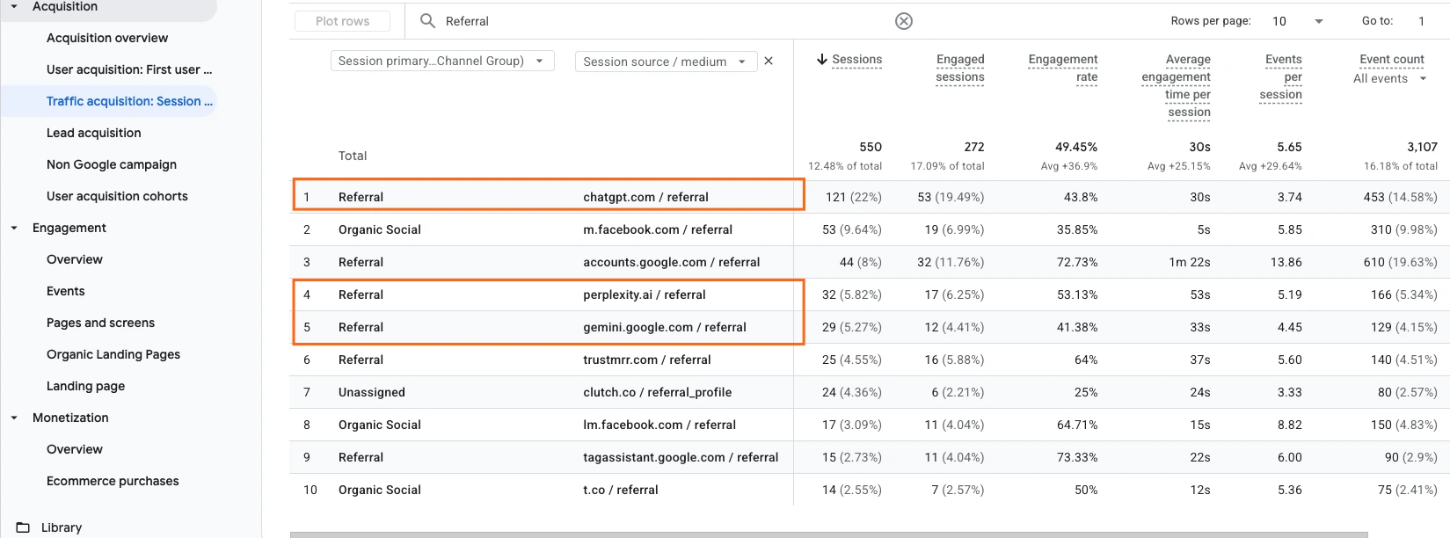The width and height of the screenshot is (1450, 538).
Task: Open Monetization Overview report
Action: point(75,449)
